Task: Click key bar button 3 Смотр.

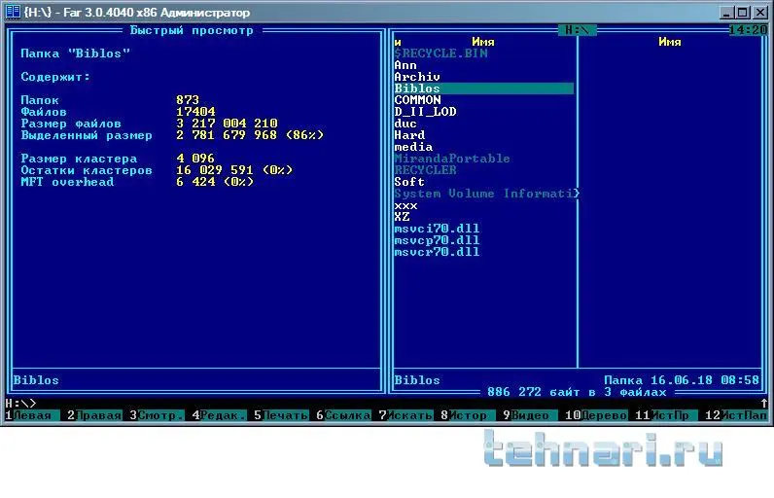Action: pos(157,415)
